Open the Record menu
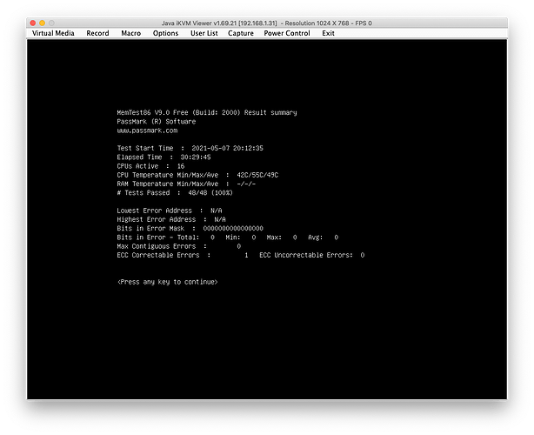The height and width of the screenshot is (435, 534). pyautogui.click(x=97, y=33)
